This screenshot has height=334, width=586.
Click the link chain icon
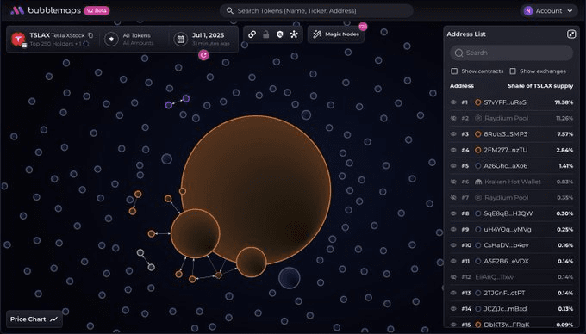coord(252,34)
